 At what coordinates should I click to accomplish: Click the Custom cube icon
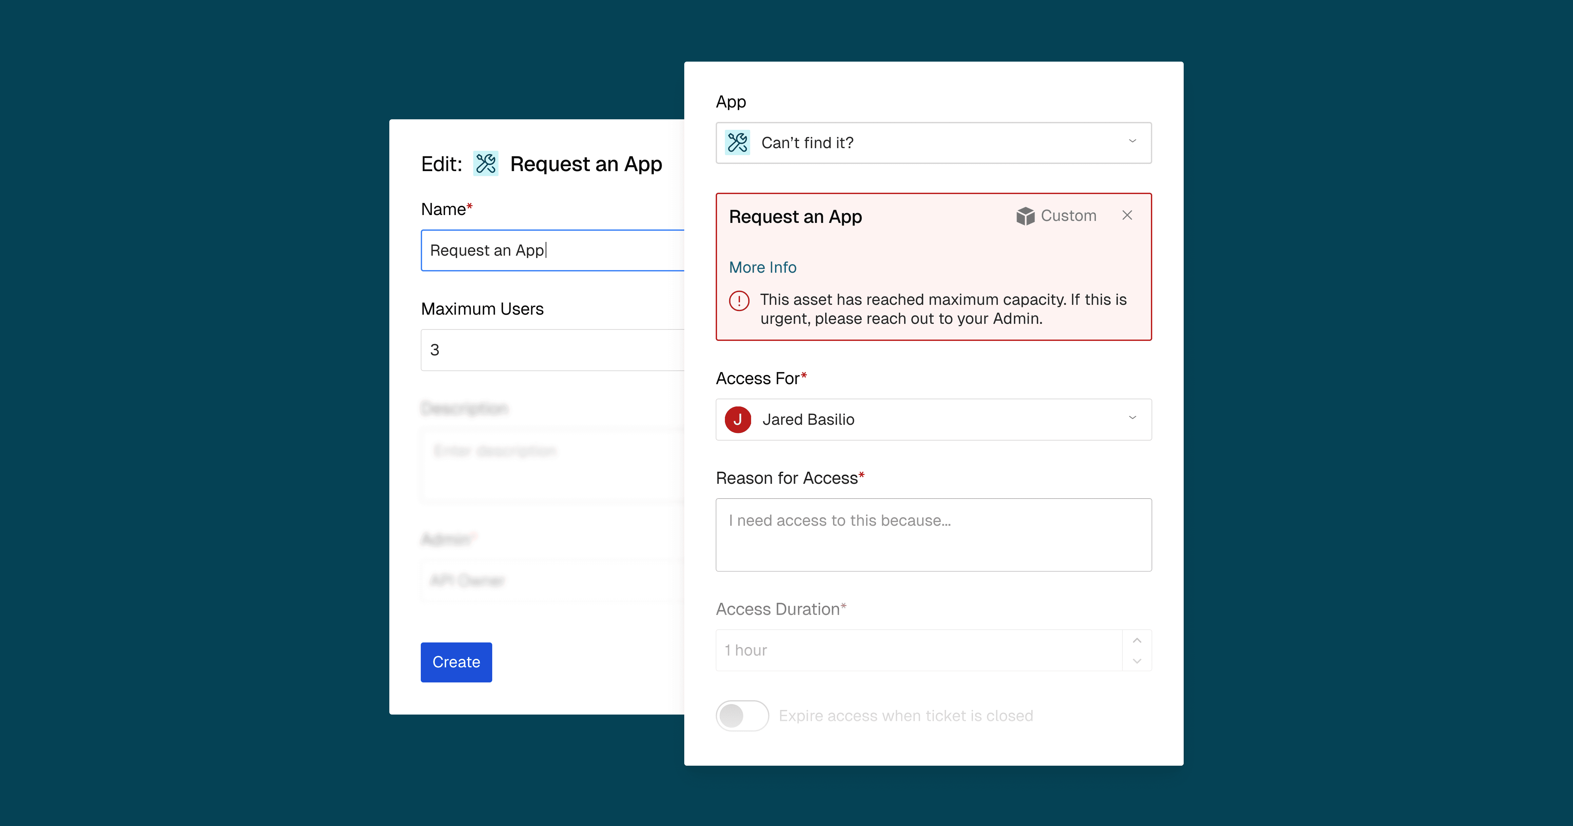(x=1025, y=216)
